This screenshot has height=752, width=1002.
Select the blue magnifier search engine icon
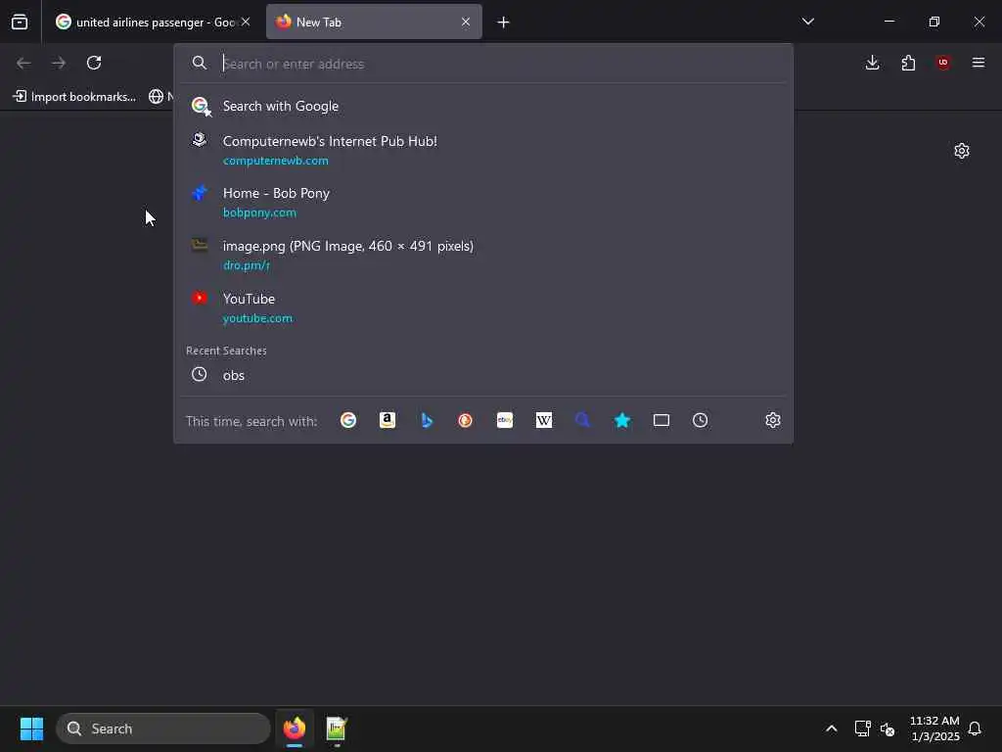[x=583, y=420]
